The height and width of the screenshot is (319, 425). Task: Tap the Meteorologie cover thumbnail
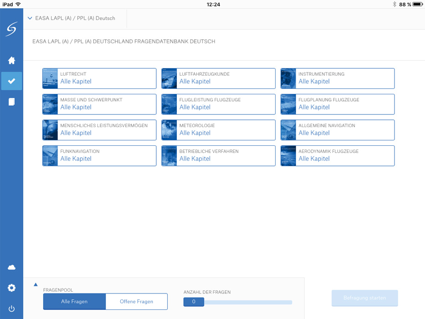coord(169,130)
